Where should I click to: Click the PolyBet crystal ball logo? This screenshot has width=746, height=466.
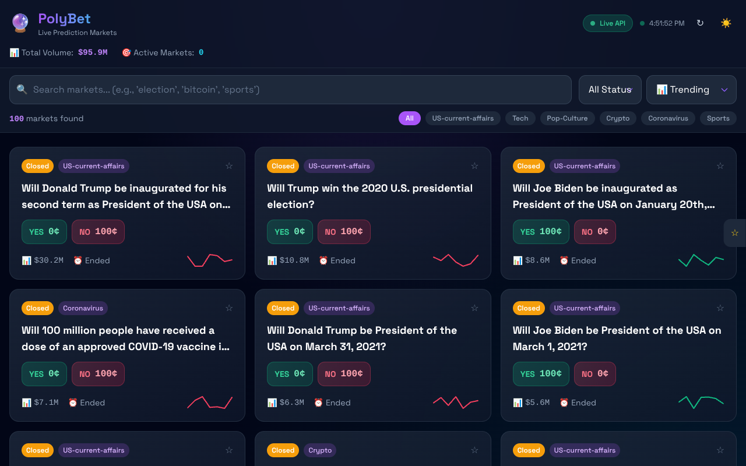[20, 23]
